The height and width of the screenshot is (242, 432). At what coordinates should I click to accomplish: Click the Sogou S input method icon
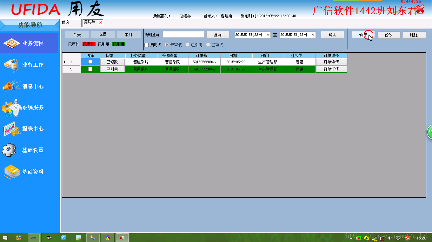pos(407,238)
